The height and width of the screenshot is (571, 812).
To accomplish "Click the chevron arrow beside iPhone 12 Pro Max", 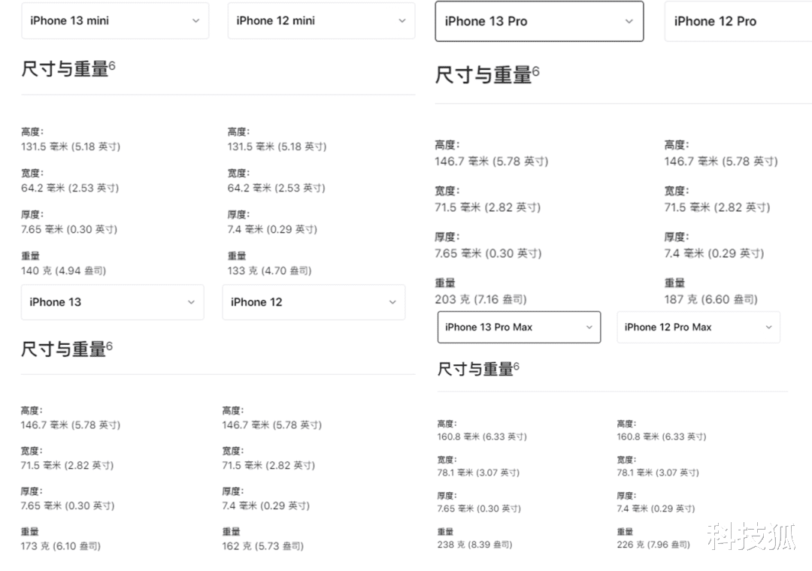I will coord(768,328).
